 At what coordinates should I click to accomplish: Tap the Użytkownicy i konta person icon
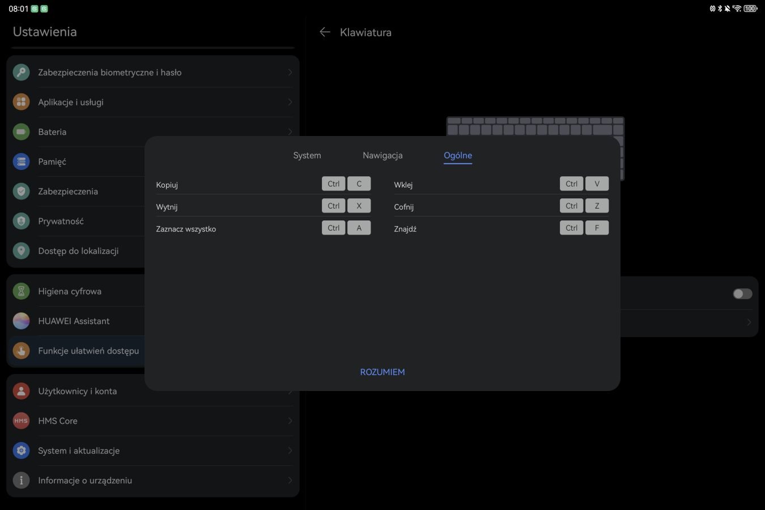[x=21, y=391]
